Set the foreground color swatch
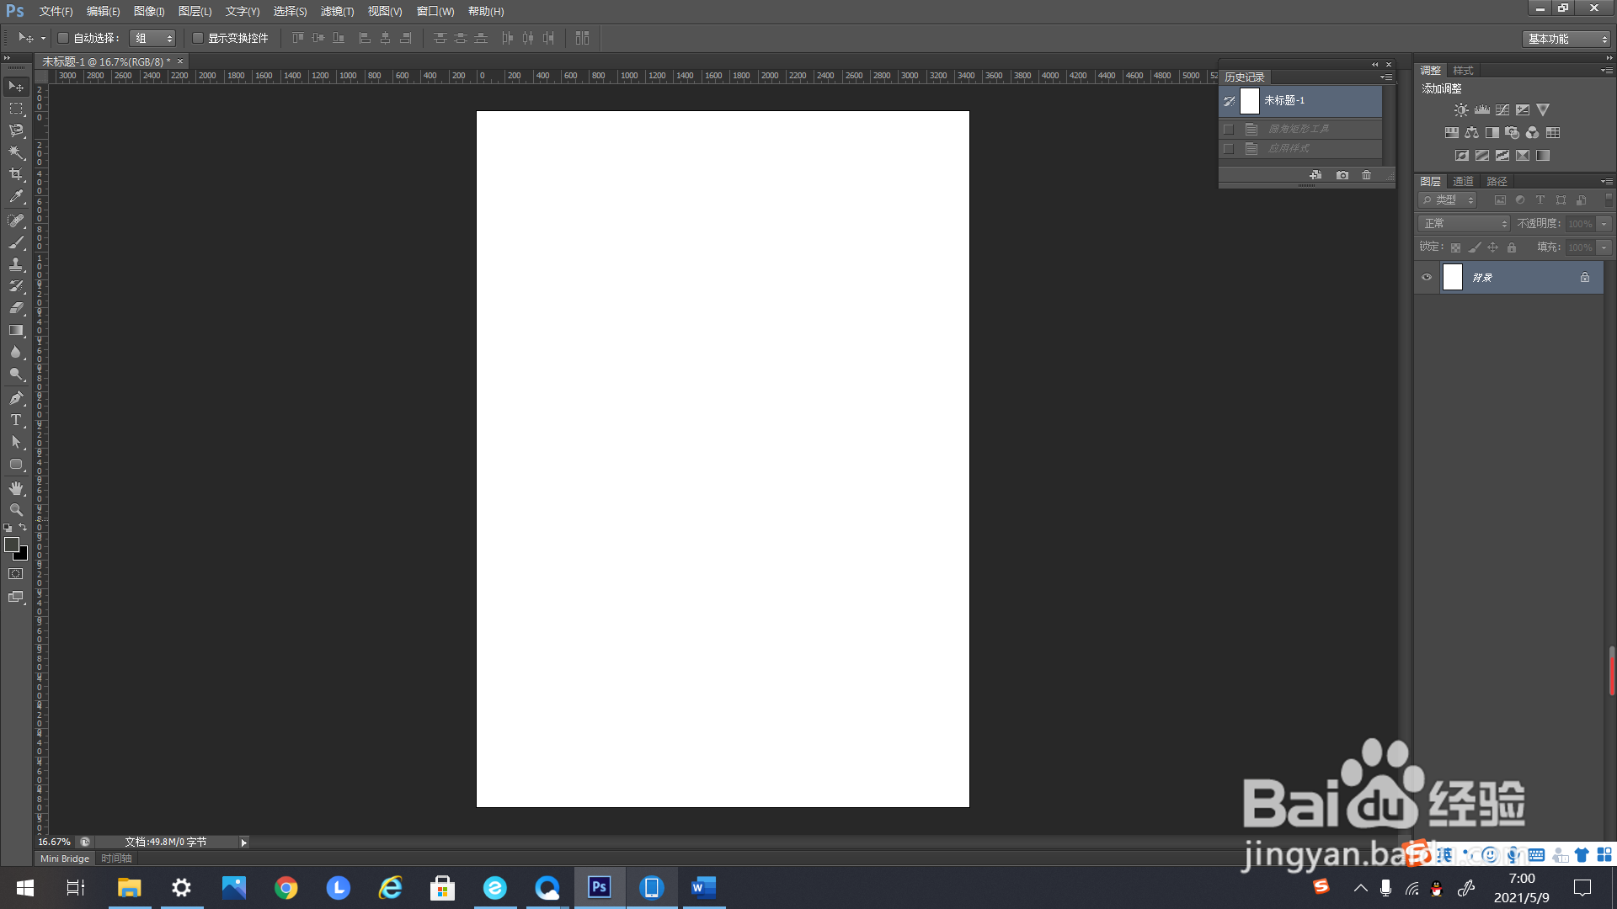The height and width of the screenshot is (909, 1617). (x=11, y=545)
